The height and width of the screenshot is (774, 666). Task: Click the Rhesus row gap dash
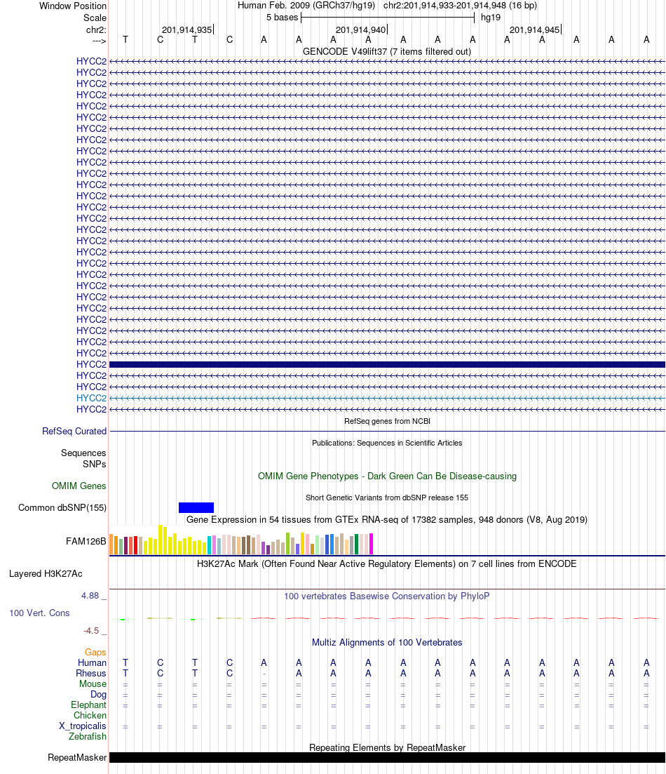pos(264,674)
